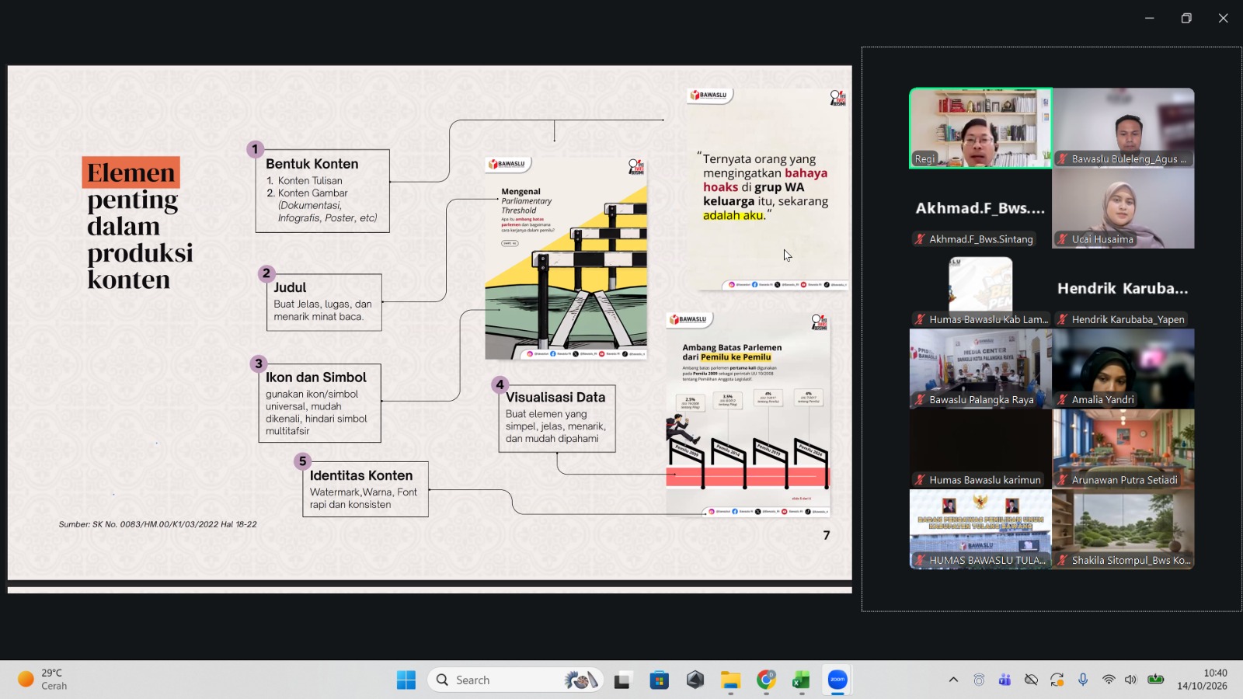The image size is (1243, 699).
Task: Click the sync status tray icon
Action: pyautogui.click(x=1057, y=680)
